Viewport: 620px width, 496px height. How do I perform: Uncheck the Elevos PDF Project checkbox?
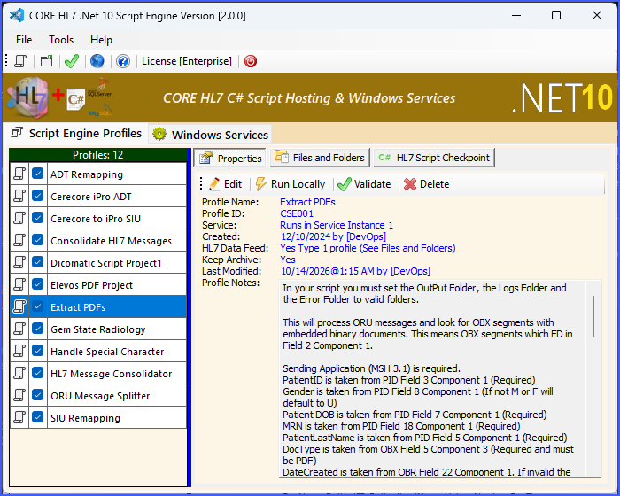click(x=38, y=284)
